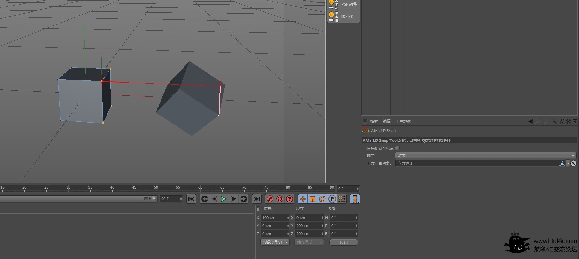The image size is (579, 259).
Task: Open the 用户数据 menu
Action: (403, 121)
